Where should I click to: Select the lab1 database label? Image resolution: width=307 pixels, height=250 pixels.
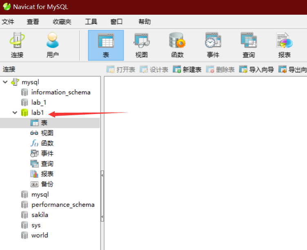(38, 112)
